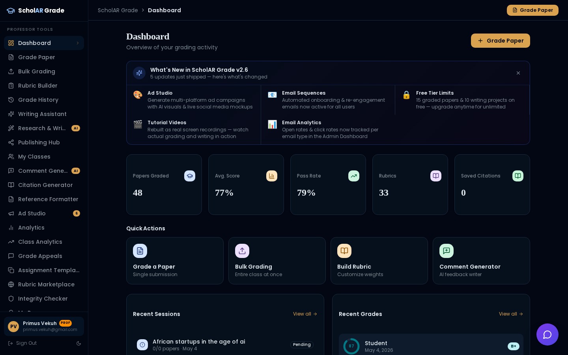
Task: Open Bulk Grading in the sidebar
Action: point(44,71)
